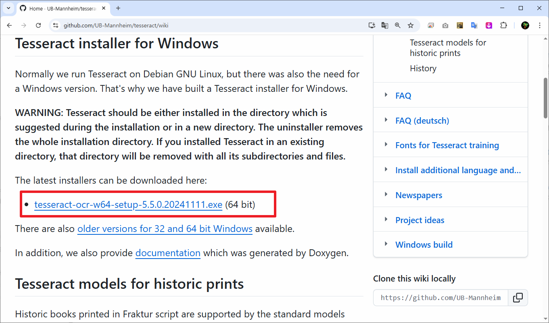Expand the Newspapers section arrow
Viewport: 549px width, 323px height.
click(x=386, y=195)
